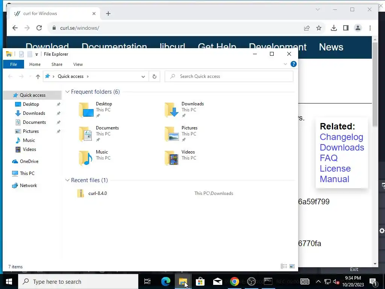Image resolution: width=385 pixels, height=289 pixels.
Task: Click the Chrome page vertical scrollbar
Action: (x=375, y=85)
